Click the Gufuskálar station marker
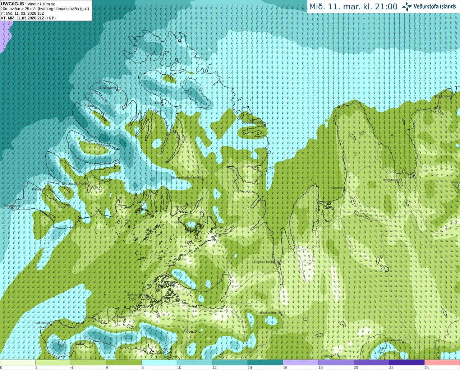Image resolution: width=460 pixels, height=370 pixels. (51, 325)
